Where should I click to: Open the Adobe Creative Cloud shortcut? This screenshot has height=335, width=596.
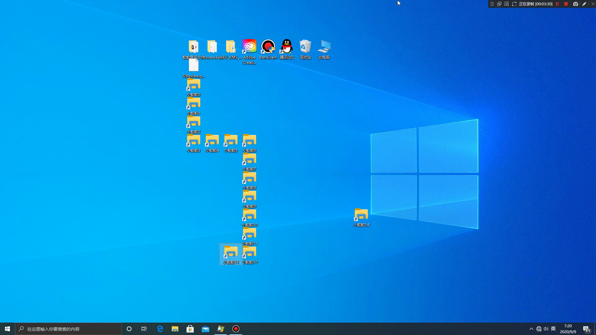click(249, 47)
